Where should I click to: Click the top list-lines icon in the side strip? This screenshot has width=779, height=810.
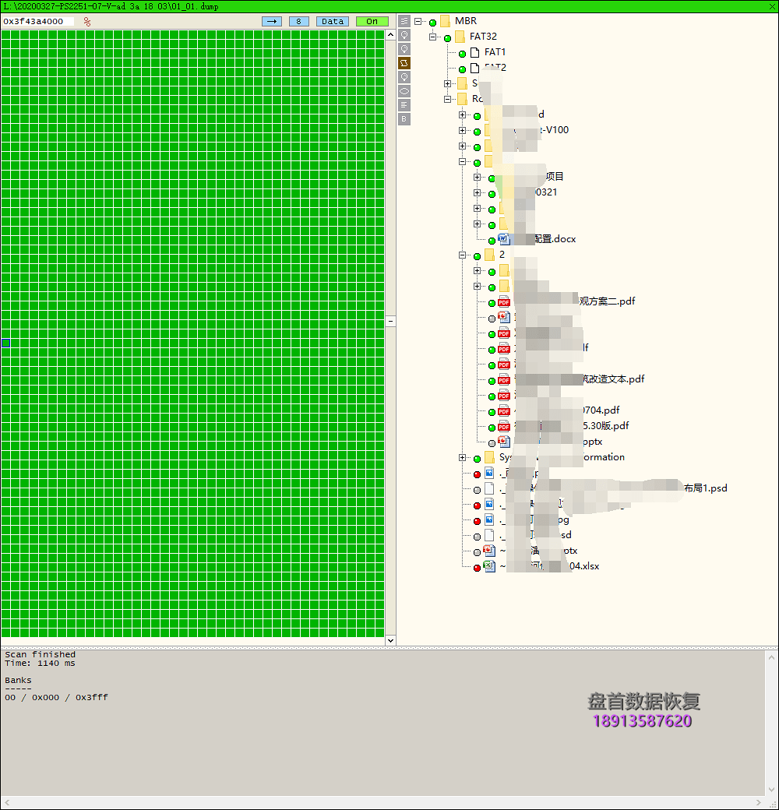[404, 21]
